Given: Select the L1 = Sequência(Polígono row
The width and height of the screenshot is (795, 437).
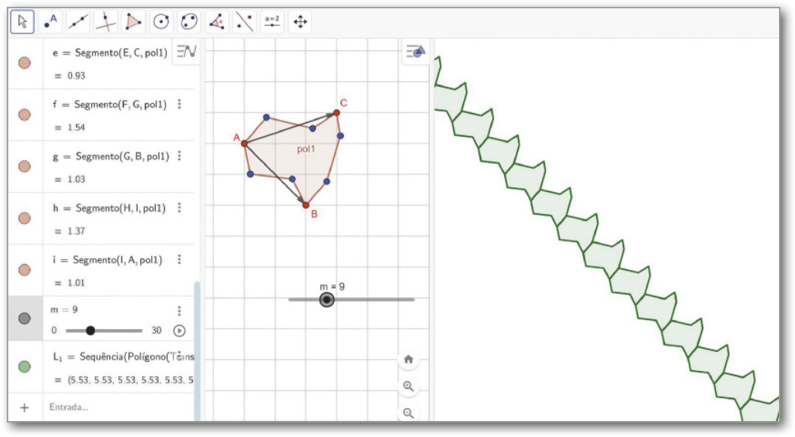Looking at the screenshot, I should (x=102, y=368).
